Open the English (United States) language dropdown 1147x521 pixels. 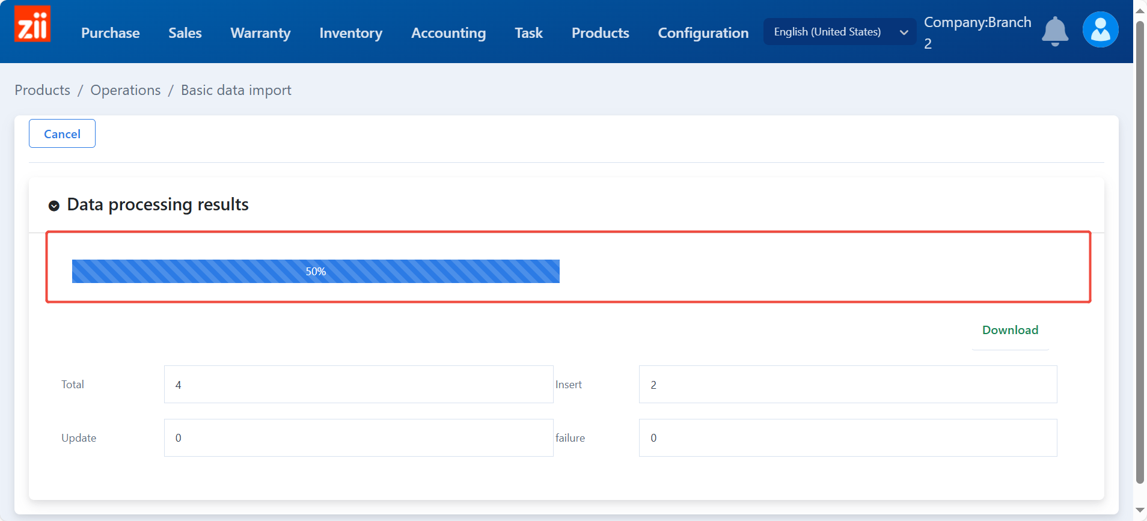click(x=839, y=32)
